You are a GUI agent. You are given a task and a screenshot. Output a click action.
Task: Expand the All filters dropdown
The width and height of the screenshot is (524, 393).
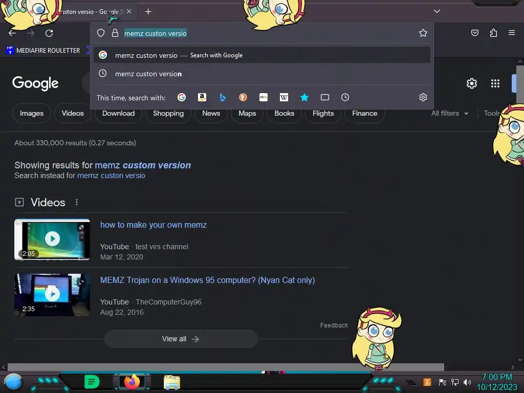point(449,113)
